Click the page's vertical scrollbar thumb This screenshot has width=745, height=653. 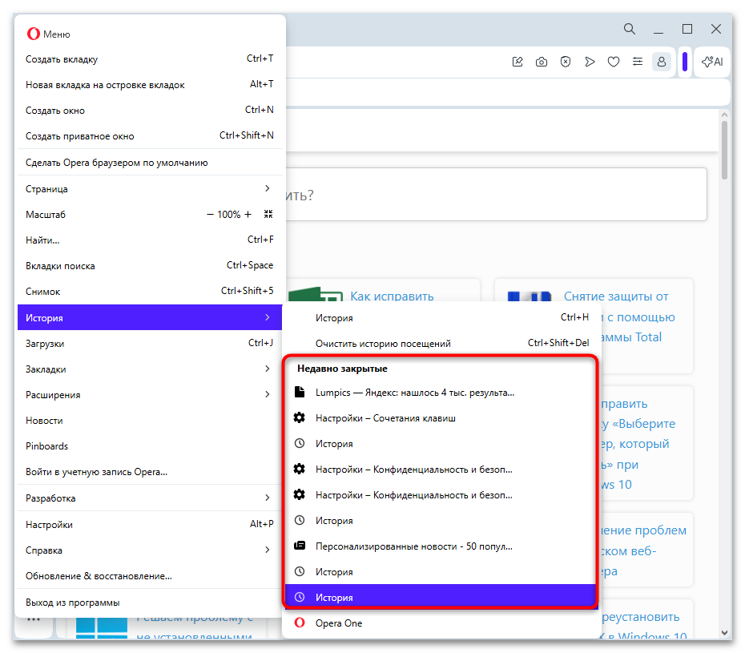pyautogui.click(x=724, y=150)
